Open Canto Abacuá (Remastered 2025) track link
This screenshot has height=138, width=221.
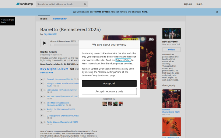[x=62, y=122]
